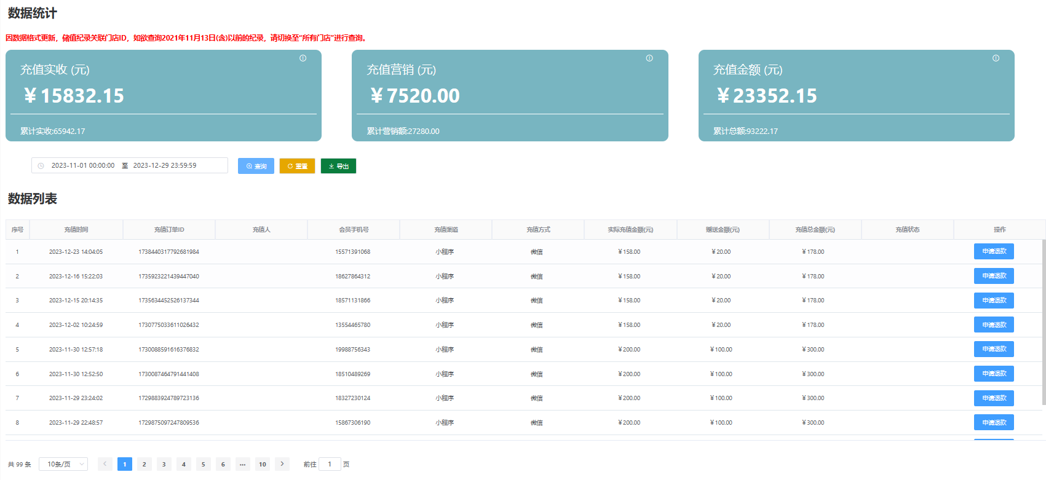Click 申请退款 for row 1 order
The height and width of the screenshot is (480, 1046).
coord(994,251)
